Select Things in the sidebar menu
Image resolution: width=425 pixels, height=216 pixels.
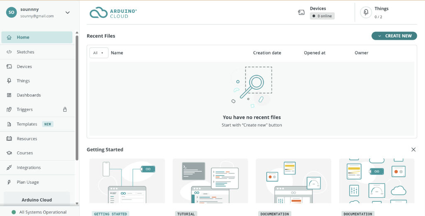point(38,81)
